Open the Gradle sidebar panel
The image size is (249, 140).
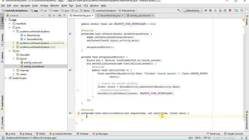point(247,20)
